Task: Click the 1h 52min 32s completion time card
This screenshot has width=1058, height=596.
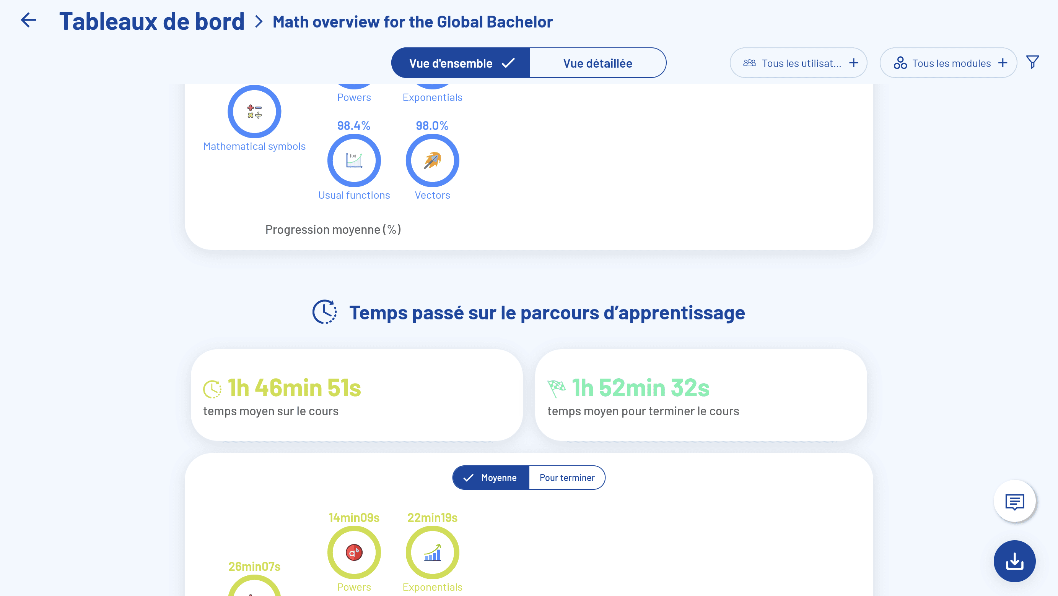Action: pyautogui.click(x=700, y=395)
